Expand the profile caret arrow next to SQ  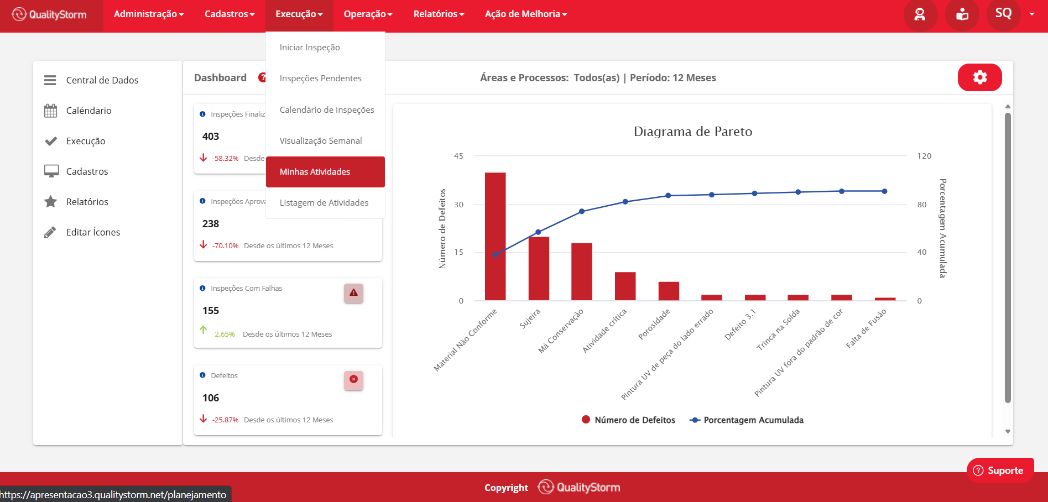[x=1032, y=14]
